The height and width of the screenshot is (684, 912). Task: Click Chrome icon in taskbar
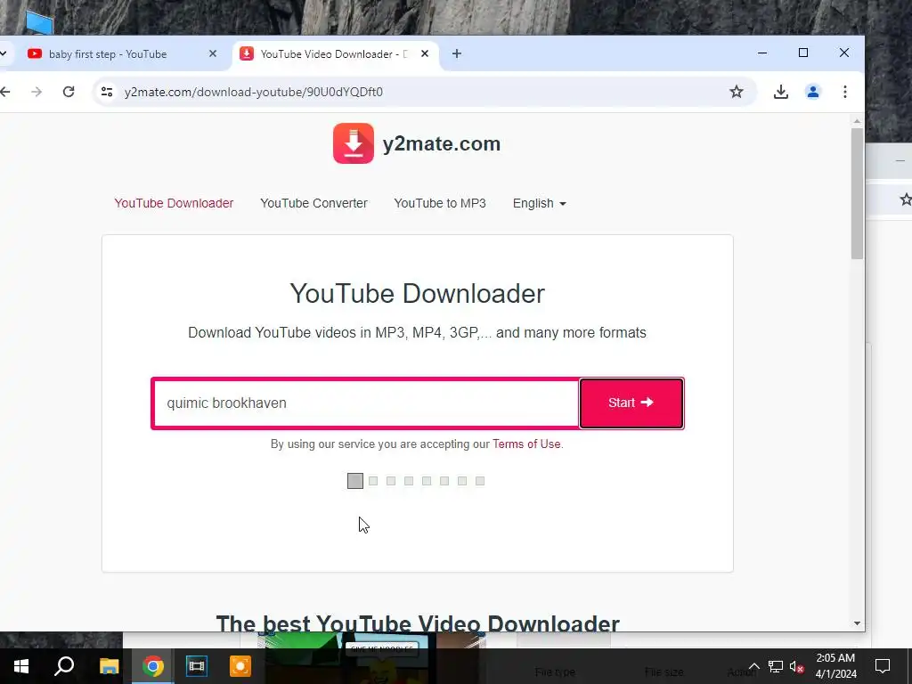coord(153,666)
